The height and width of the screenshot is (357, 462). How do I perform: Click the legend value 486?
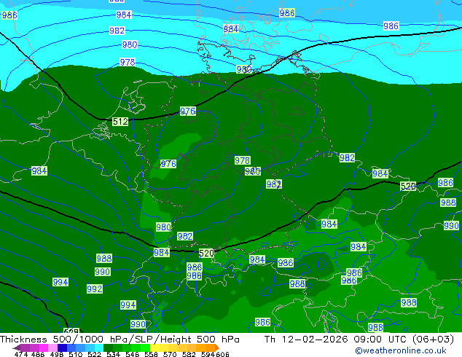click(38, 354)
